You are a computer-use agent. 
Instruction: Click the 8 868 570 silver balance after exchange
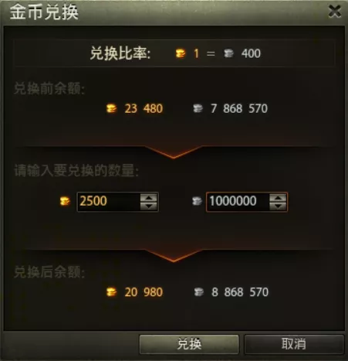tap(240, 292)
